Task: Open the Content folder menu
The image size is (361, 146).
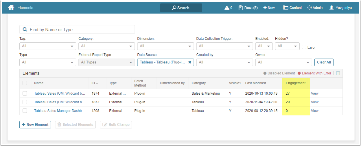Action: point(292,8)
